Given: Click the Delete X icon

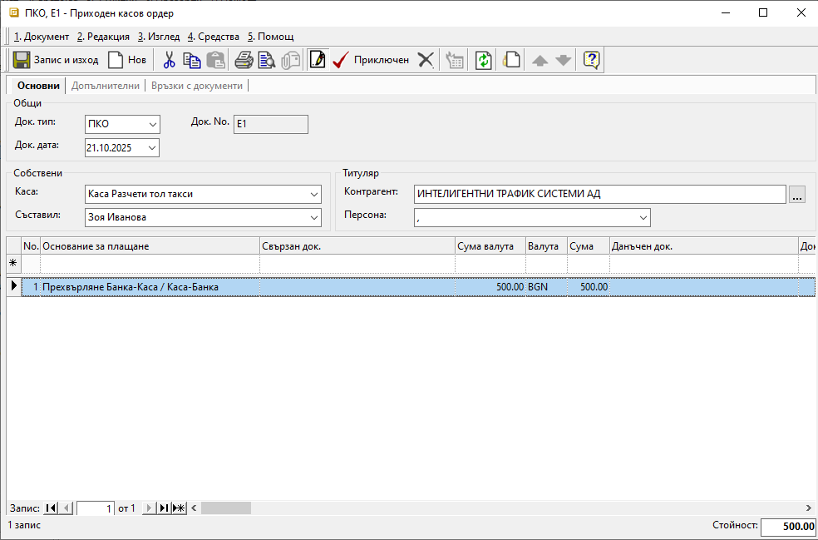Looking at the screenshot, I should [x=426, y=60].
